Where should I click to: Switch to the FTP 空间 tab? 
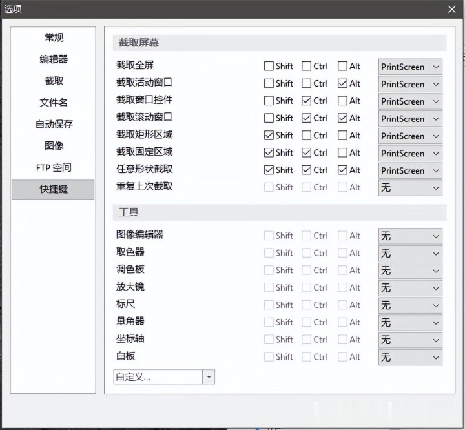54,168
